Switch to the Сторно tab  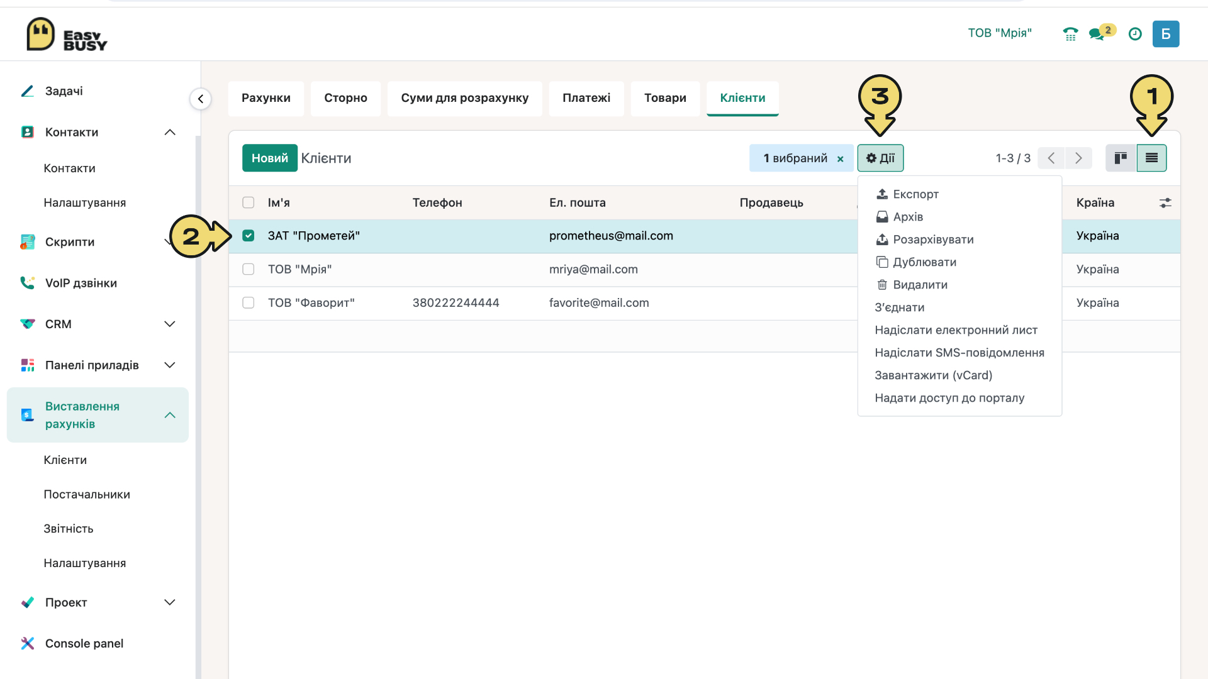[346, 98]
